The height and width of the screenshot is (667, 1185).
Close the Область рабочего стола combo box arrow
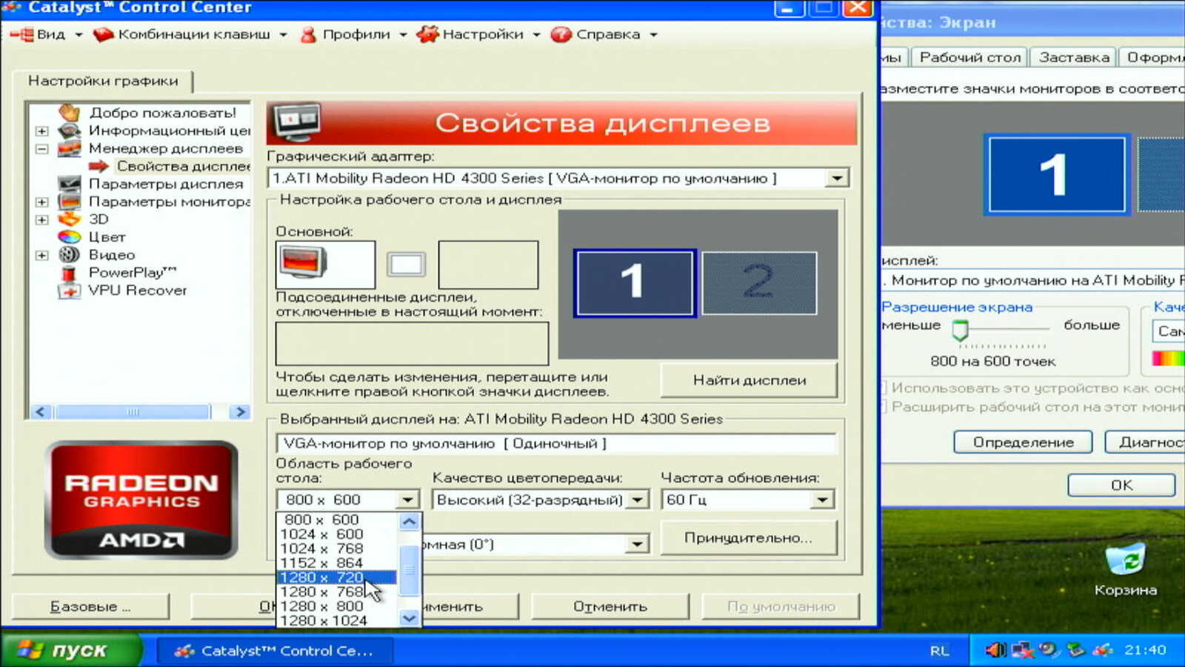click(x=407, y=500)
